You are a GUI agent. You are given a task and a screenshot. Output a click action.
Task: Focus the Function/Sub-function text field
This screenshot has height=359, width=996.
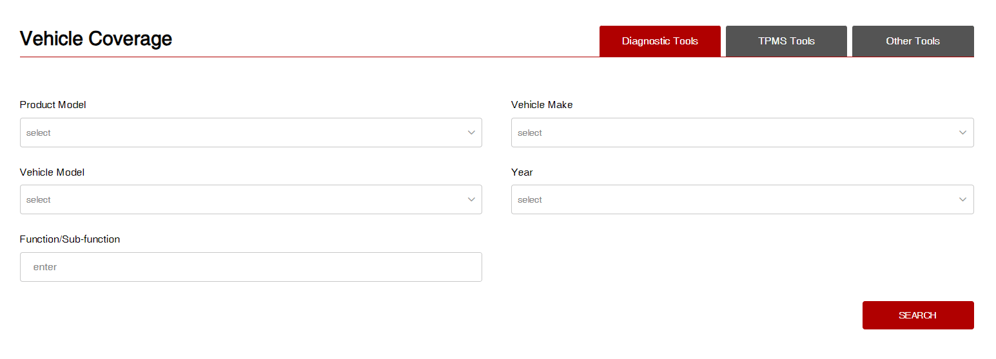click(250, 267)
